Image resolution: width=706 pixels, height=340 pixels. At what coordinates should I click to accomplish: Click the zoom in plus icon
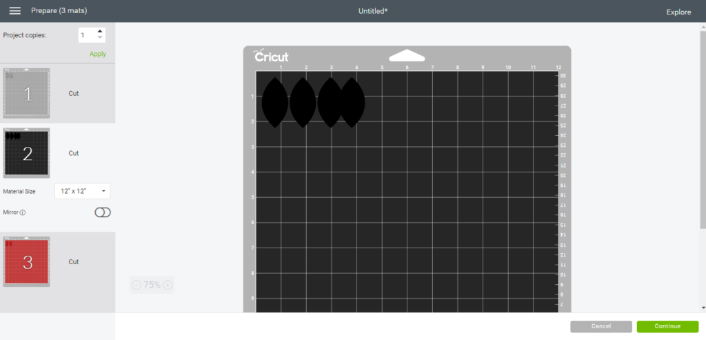point(168,285)
